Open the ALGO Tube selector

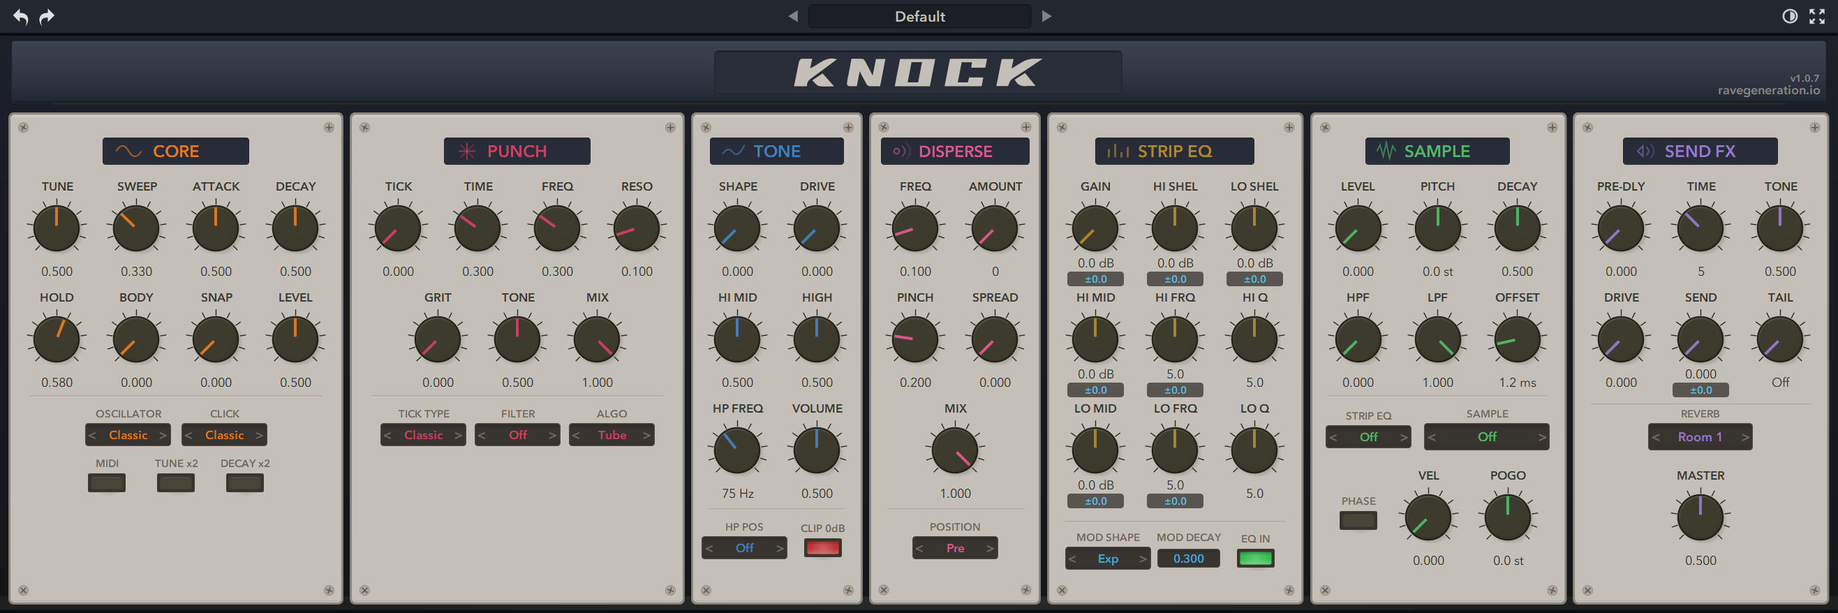click(x=612, y=434)
